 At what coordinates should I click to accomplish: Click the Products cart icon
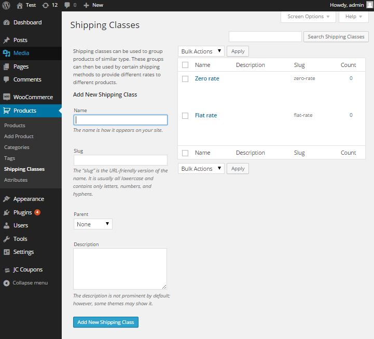[x=7, y=111]
